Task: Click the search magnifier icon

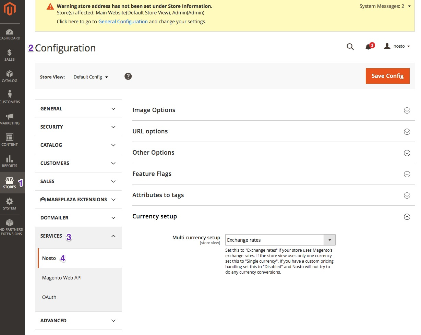Action: pyautogui.click(x=350, y=47)
